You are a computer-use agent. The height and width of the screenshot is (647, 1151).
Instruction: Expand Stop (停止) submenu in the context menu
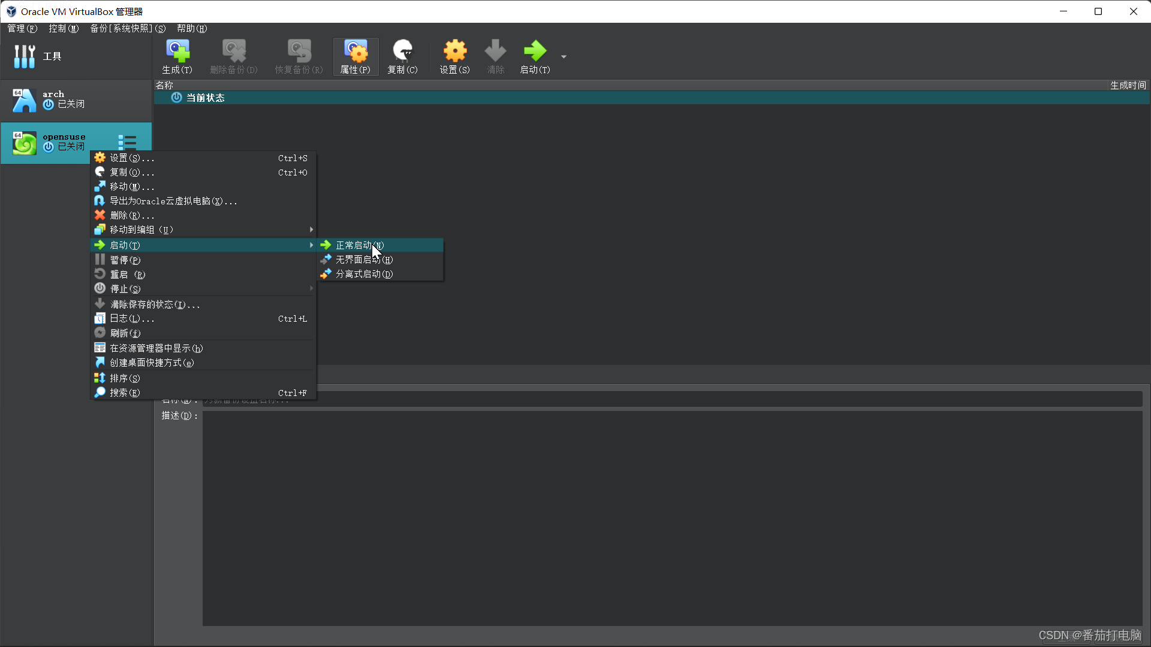pyautogui.click(x=203, y=289)
